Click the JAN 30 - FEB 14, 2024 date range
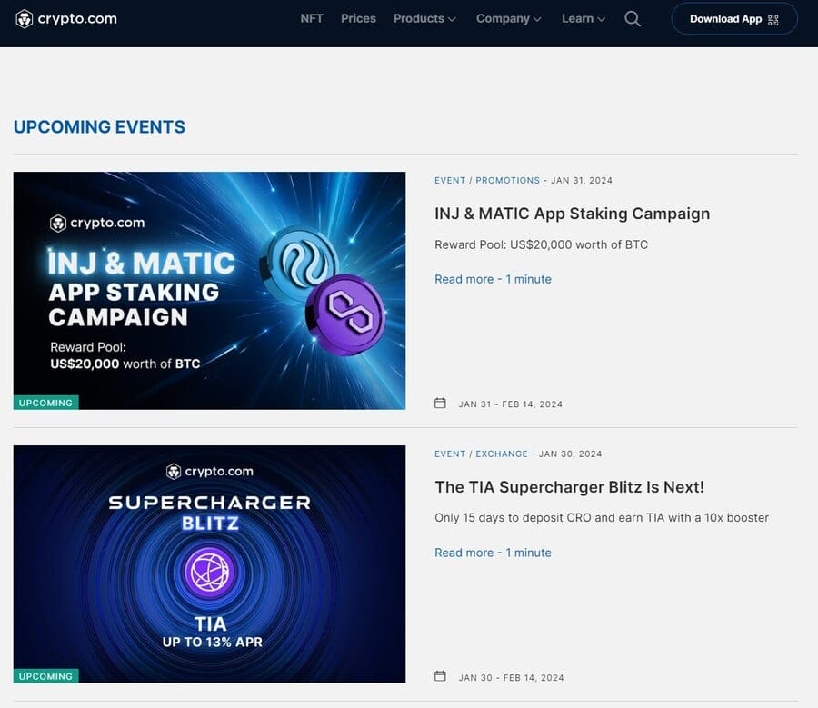The image size is (818, 708). point(511,678)
